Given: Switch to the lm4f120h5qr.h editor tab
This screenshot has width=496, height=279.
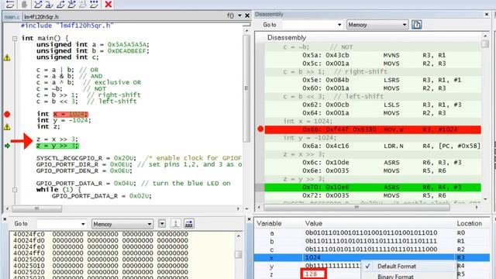Looking at the screenshot, I should pos(41,17).
